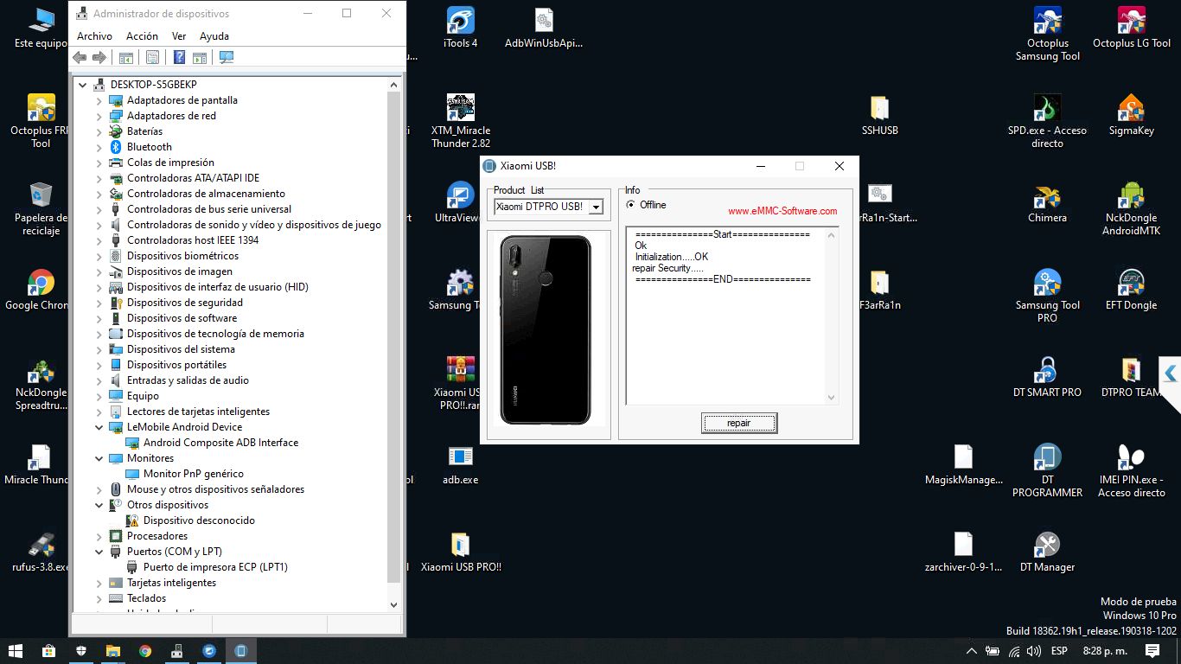Collapse the LeMobile Android Device node
This screenshot has height=664, width=1181.
click(x=99, y=427)
